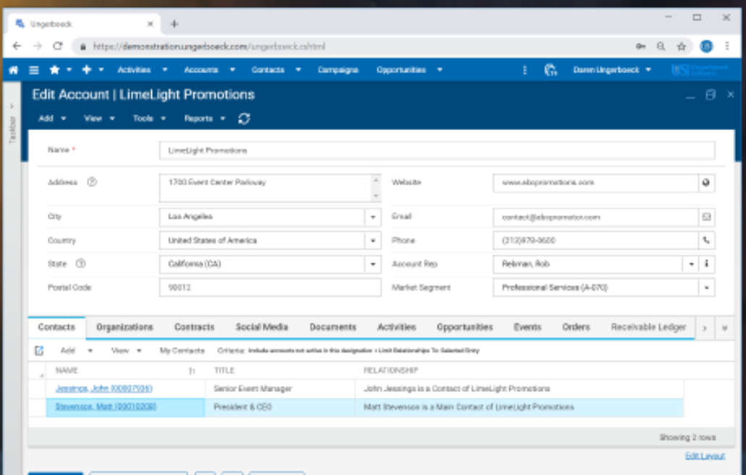This screenshot has width=746, height=475.
Task: Open new browser tab with plus
Action: (174, 24)
